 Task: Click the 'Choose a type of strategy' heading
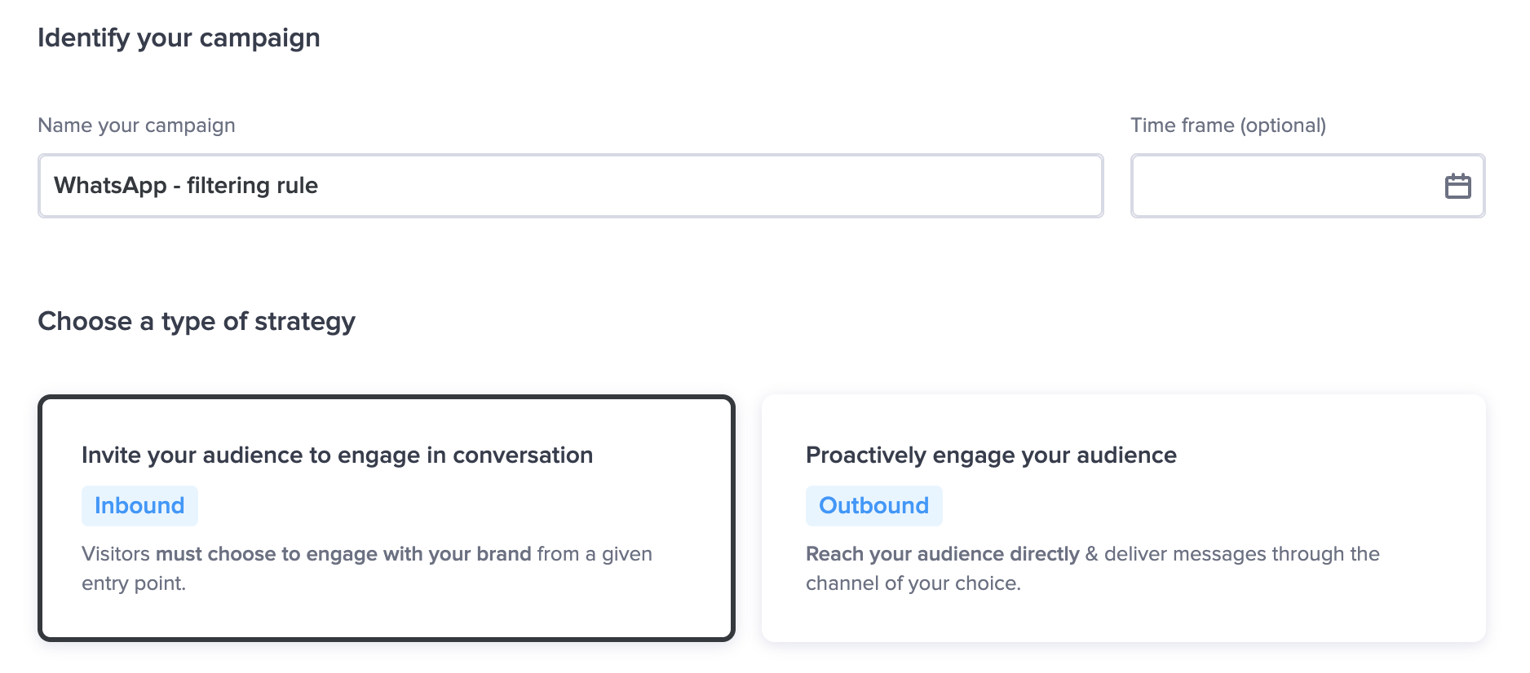(x=197, y=322)
